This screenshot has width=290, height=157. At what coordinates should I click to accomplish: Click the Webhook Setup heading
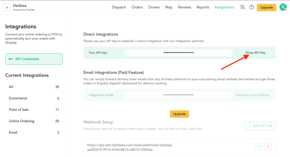pyautogui.click(x=98, y=122)
